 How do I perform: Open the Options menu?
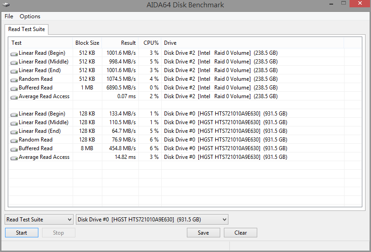[x=30, y=16]
